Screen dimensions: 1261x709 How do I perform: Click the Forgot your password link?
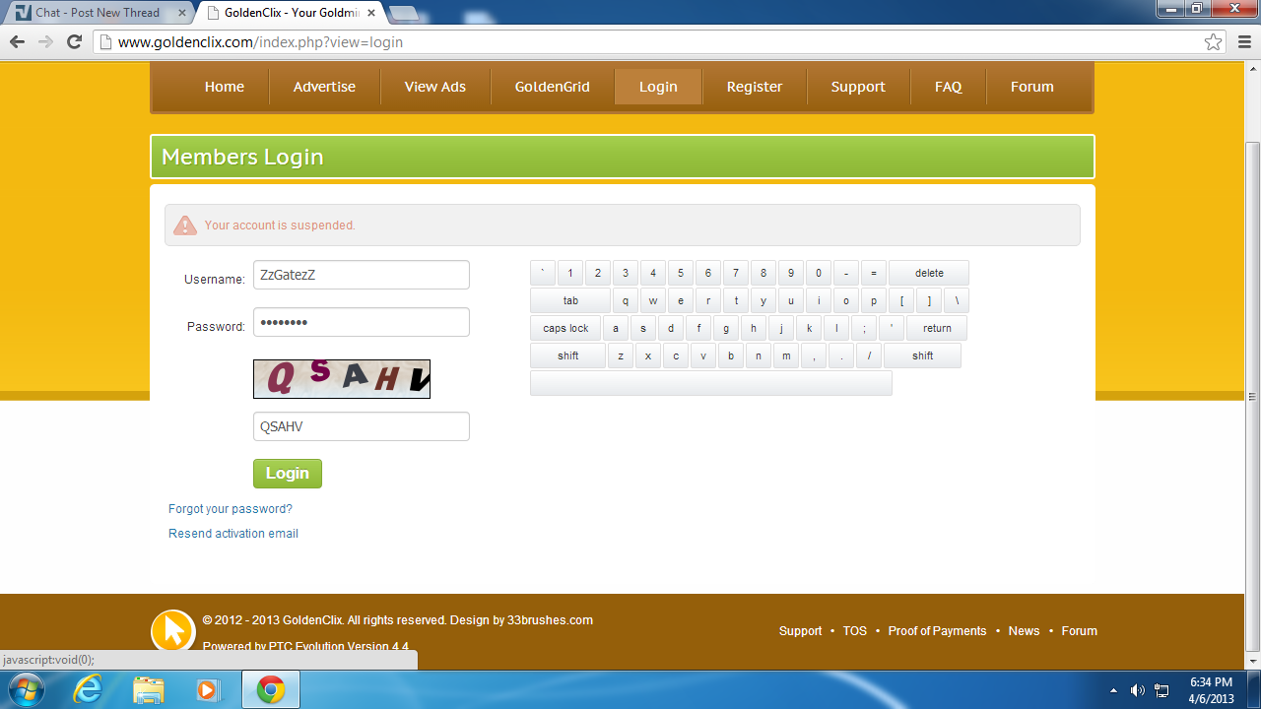[231, 509]
